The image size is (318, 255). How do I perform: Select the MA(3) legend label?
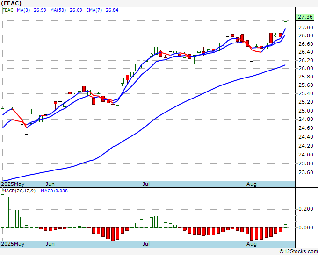[x=23, y=10]
